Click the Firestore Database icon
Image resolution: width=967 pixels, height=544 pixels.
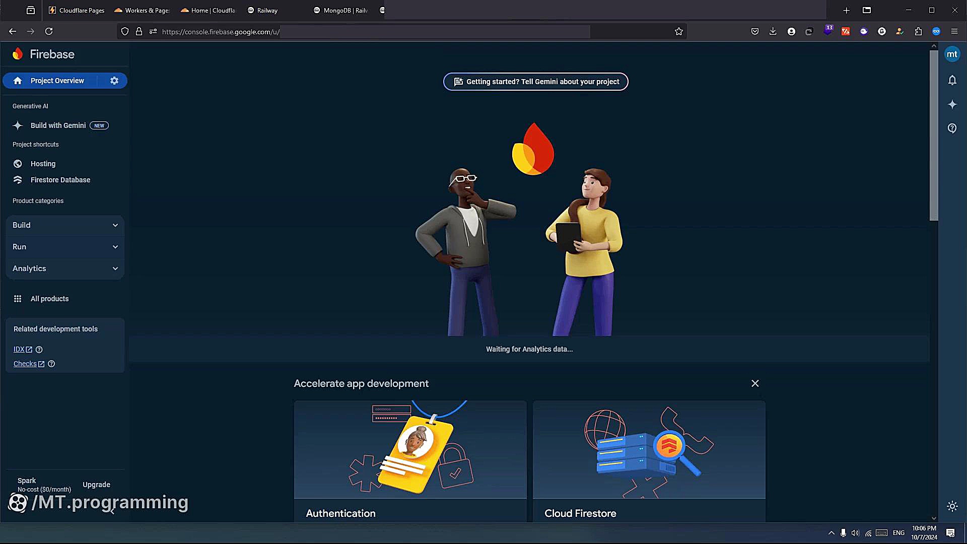click(18, 180)
